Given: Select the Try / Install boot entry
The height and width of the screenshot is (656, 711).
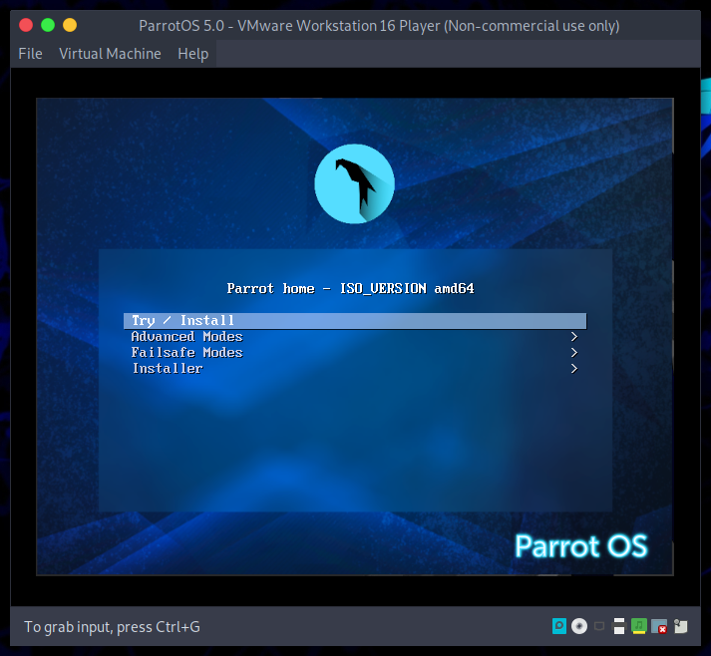Looking at the screenshot, I should [x=183, y=321].
